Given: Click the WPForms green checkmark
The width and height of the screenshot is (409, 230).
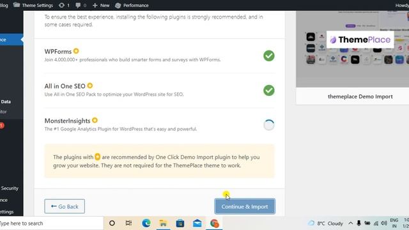Looking at the screenshot, I should 269,56.
